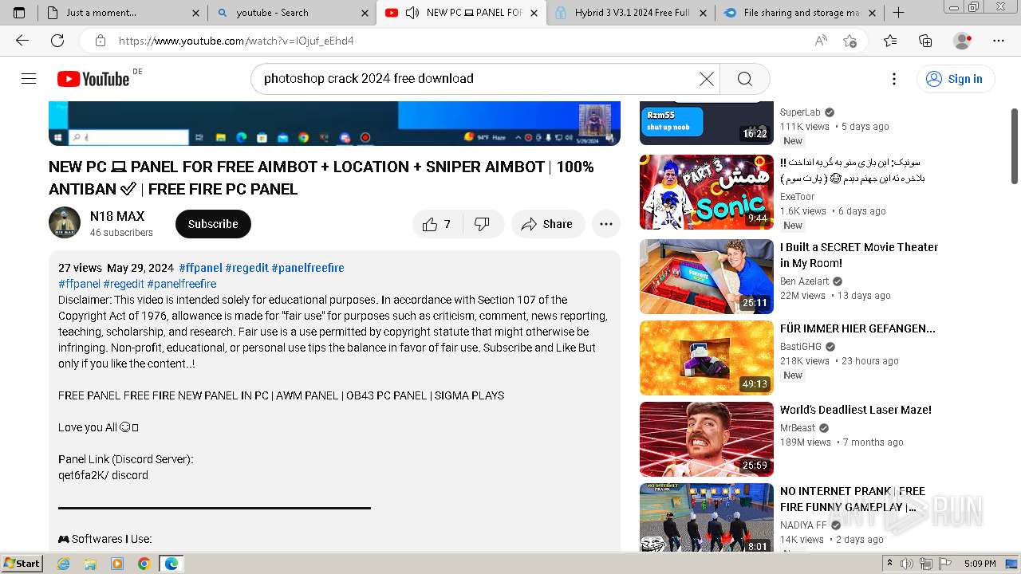Click the page vertical scrollbar
Viewport: 1021px width, 574px height.
[1015, 147]
